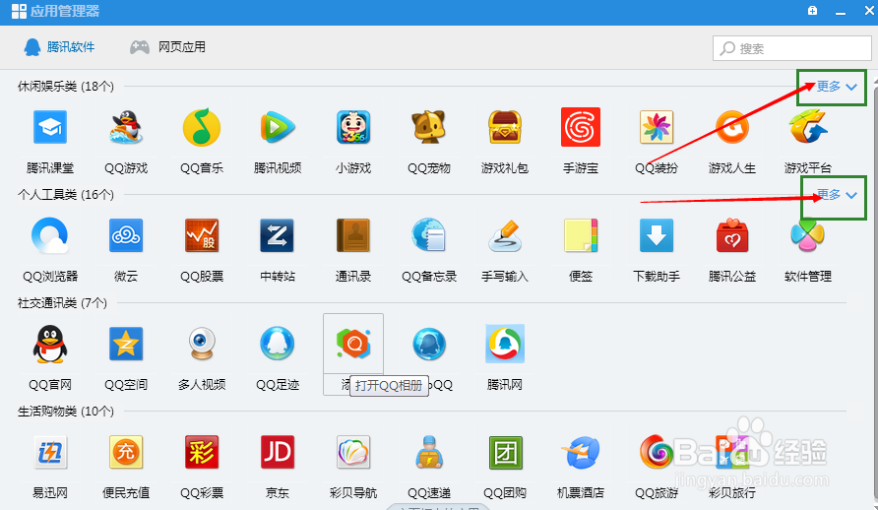Open 中转站 transfer icon
The height and width of the screenshot is (510, 878).
click(x=278, y=235)
